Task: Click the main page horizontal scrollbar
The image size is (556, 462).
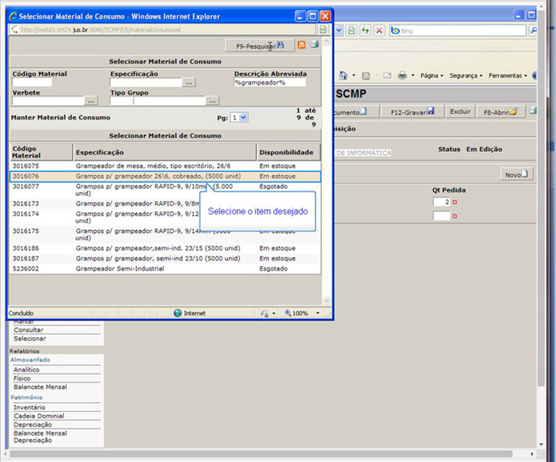Action: (x=261, y=454)
